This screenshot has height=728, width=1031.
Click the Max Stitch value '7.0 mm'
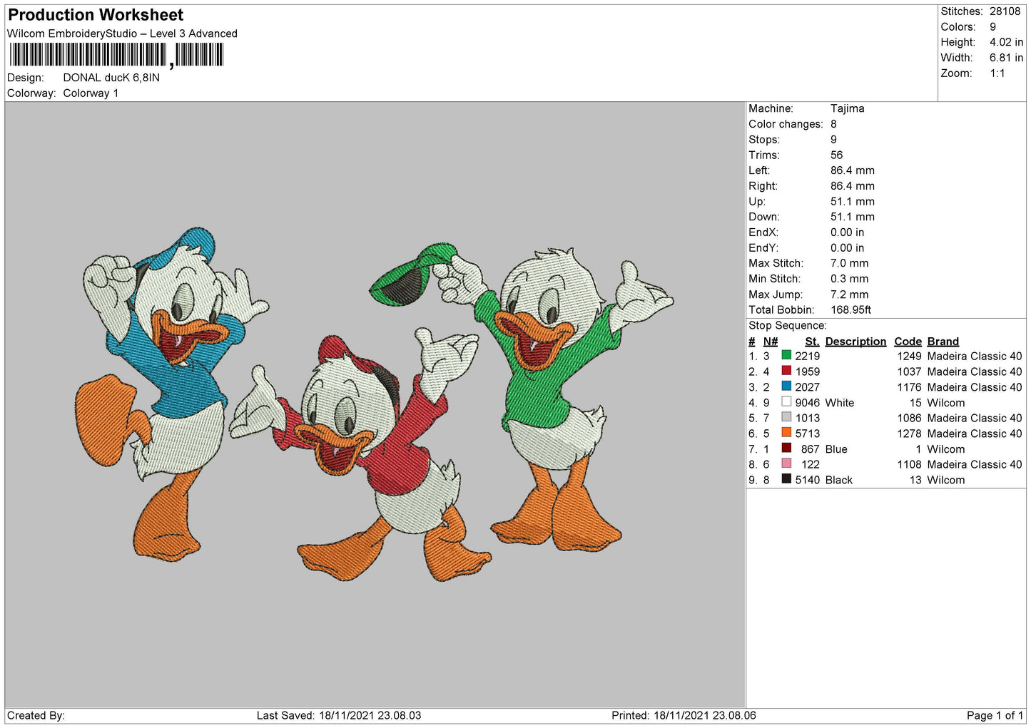850,263
